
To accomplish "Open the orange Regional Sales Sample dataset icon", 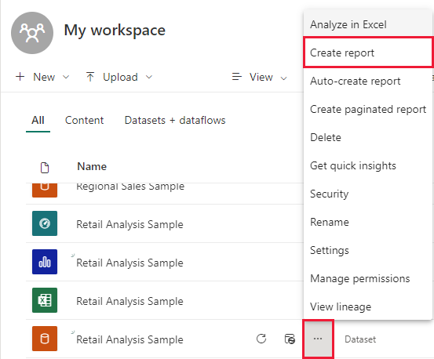I will (45, 190).
